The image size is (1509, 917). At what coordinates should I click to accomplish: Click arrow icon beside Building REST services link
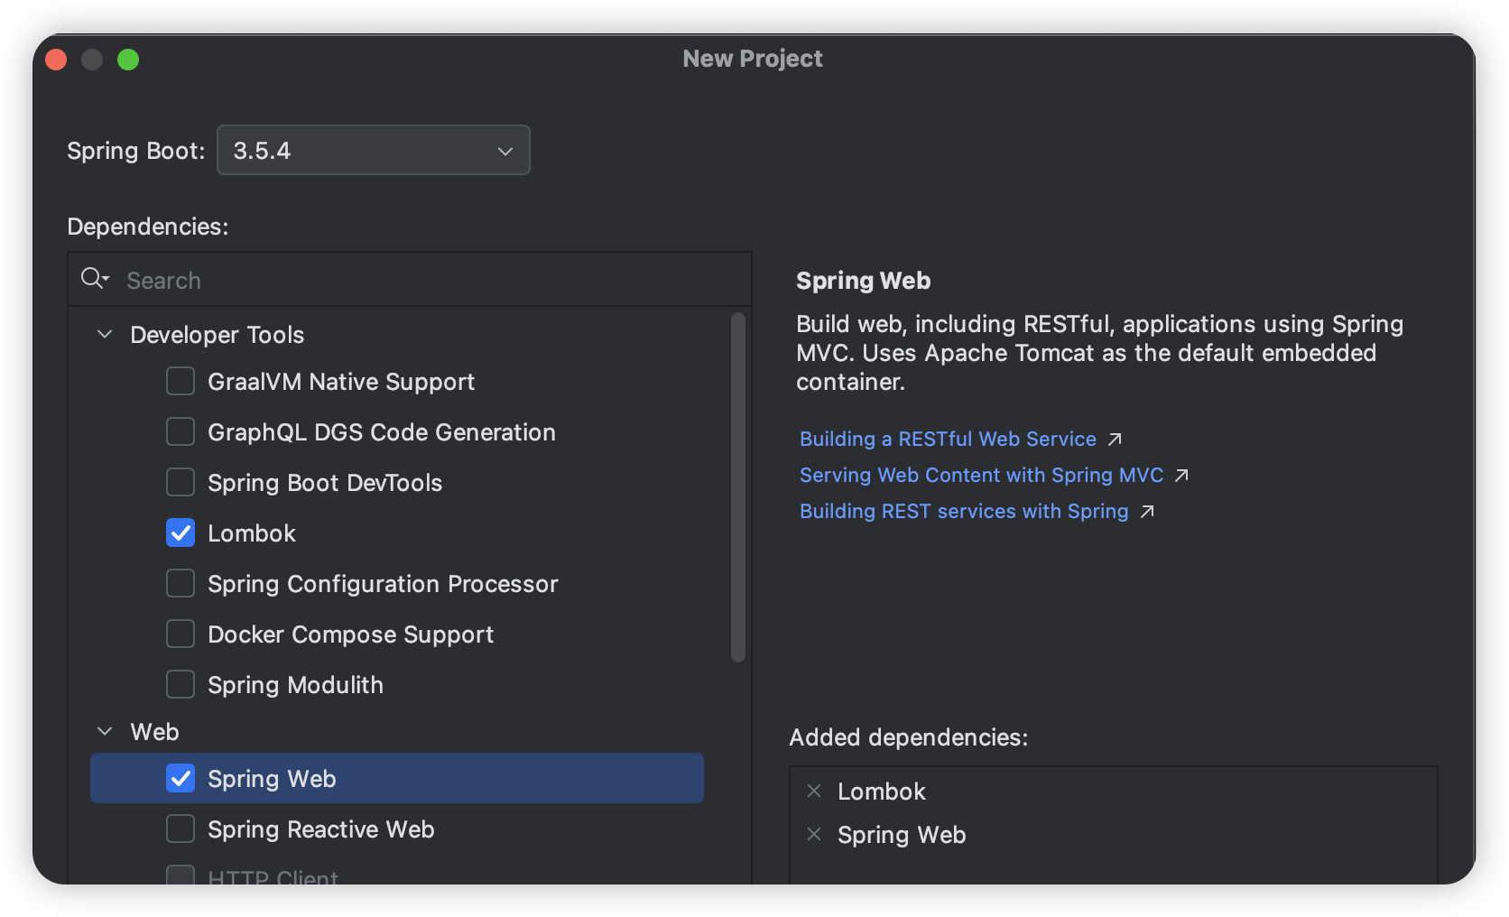1147,512
